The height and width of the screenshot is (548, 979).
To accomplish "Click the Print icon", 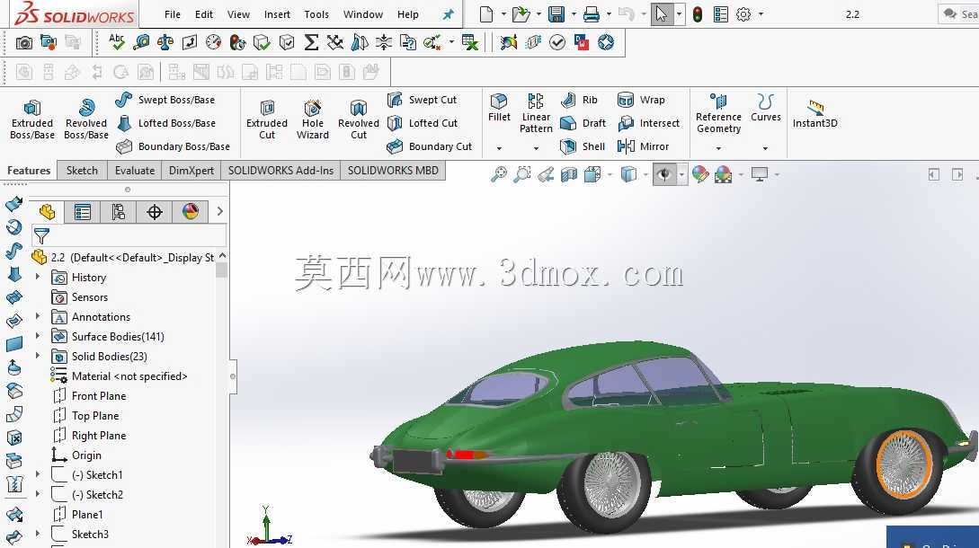I will pyautogui.click(x=592, y=13).
